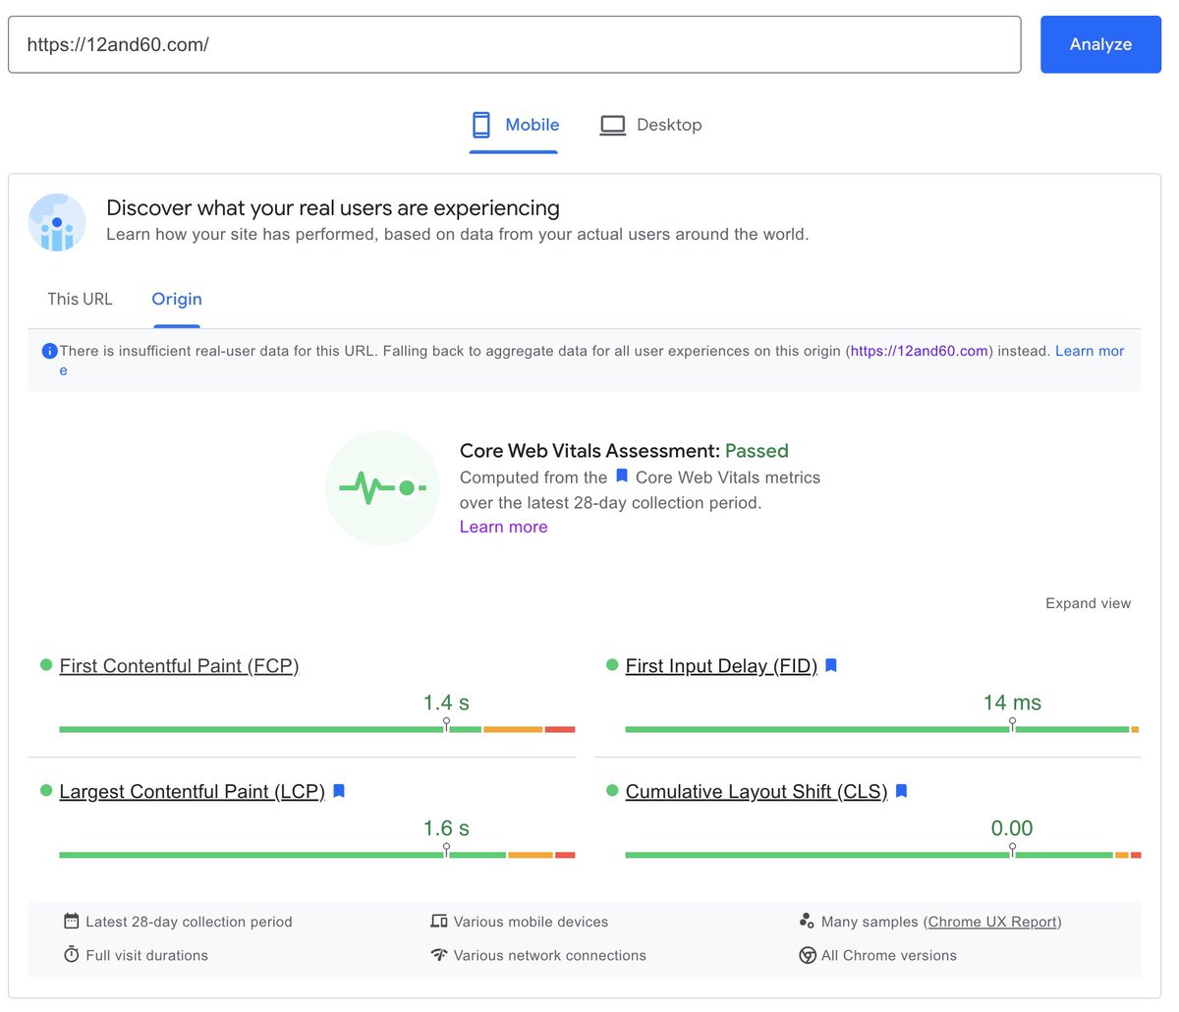Click the FID distribution bar marker
The image size is (1179, 1012).
pos(1012,725)
